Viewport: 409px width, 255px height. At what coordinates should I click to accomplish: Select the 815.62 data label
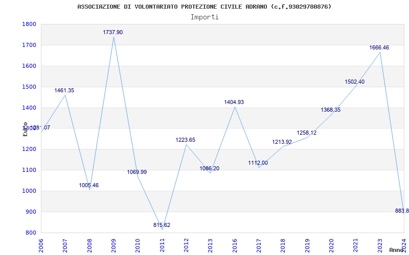pos(162,225)
